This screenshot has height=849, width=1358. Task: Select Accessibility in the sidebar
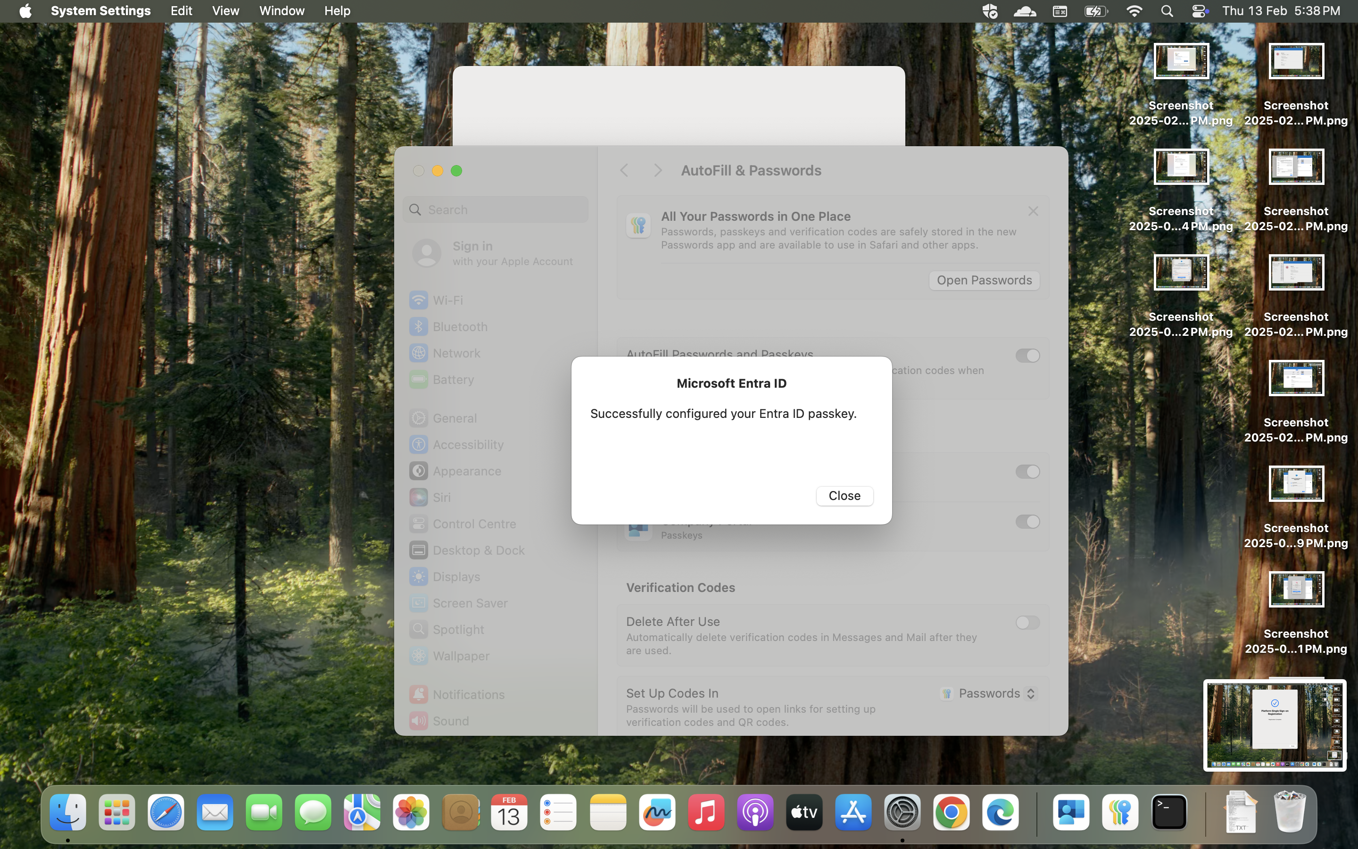click(x=496, y=444)
